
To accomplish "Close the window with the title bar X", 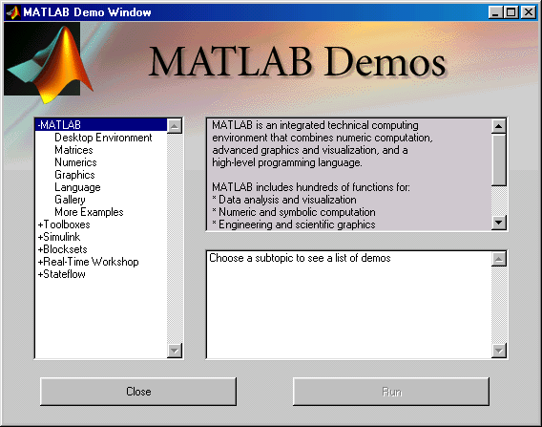I will [529, 12].
